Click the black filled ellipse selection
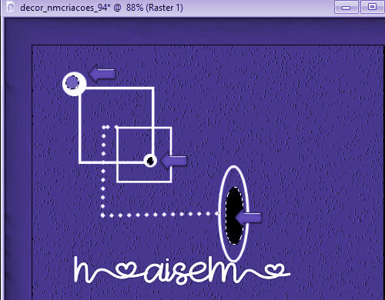This screenshot has height=300, width=385. 234,215
